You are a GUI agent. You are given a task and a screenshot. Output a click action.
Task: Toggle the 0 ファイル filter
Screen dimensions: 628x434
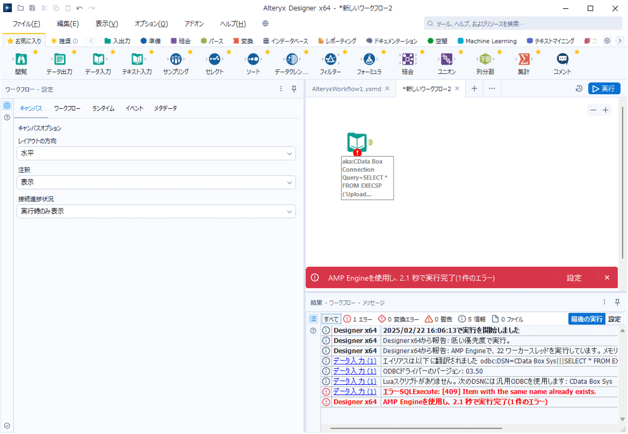(x=507, y=319)
